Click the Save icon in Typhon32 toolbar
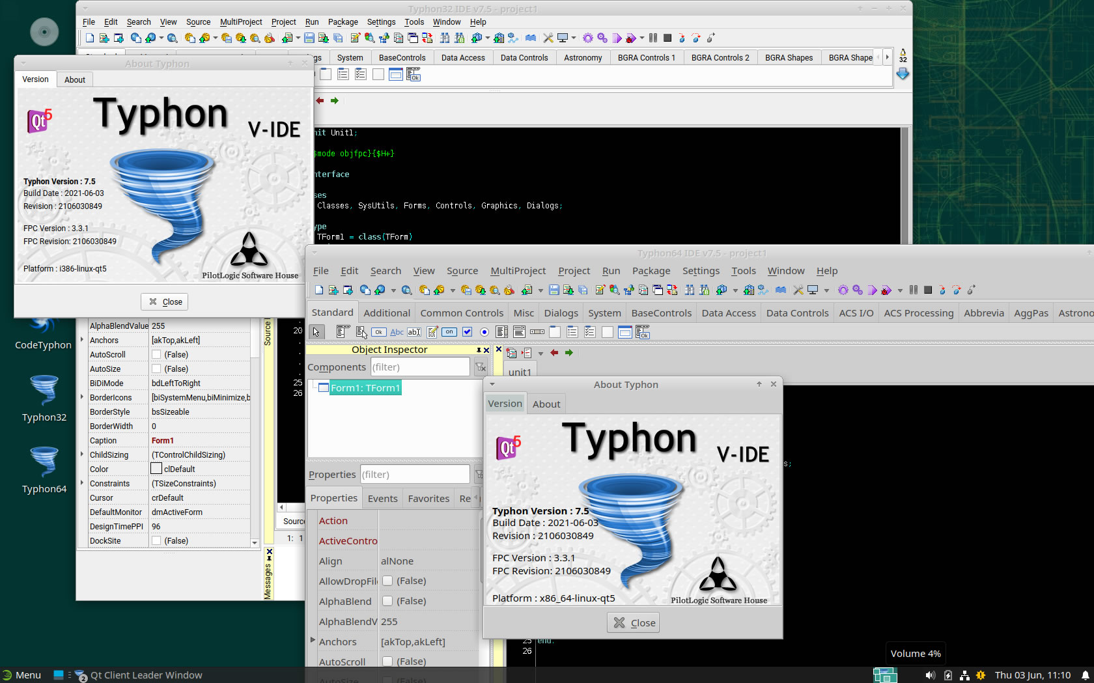 click(309, 38)
